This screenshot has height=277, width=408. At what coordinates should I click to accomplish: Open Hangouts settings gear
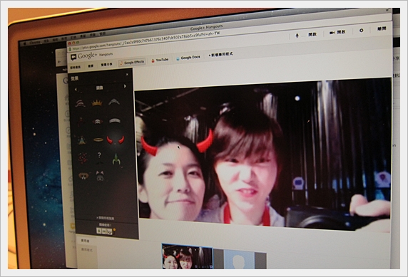(x=361, y=31)
